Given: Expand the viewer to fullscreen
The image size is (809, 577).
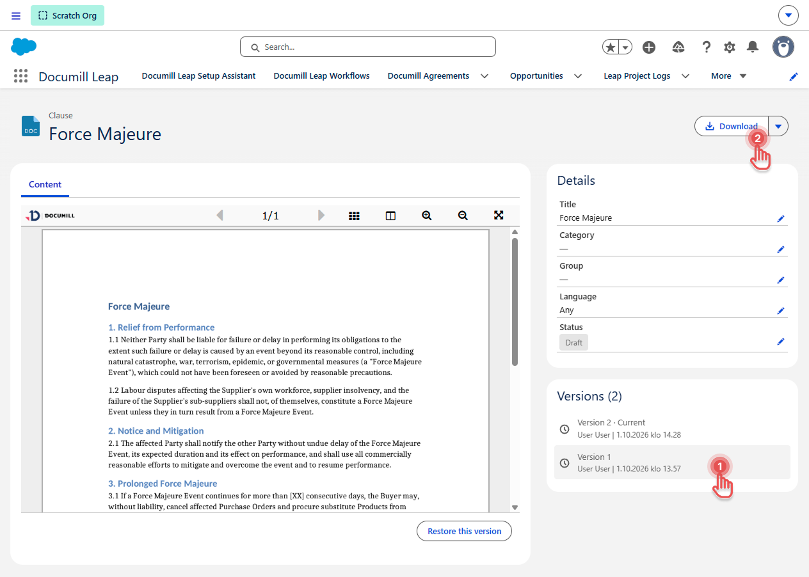Looking at the screenshot, I should (x=499, y=215).
